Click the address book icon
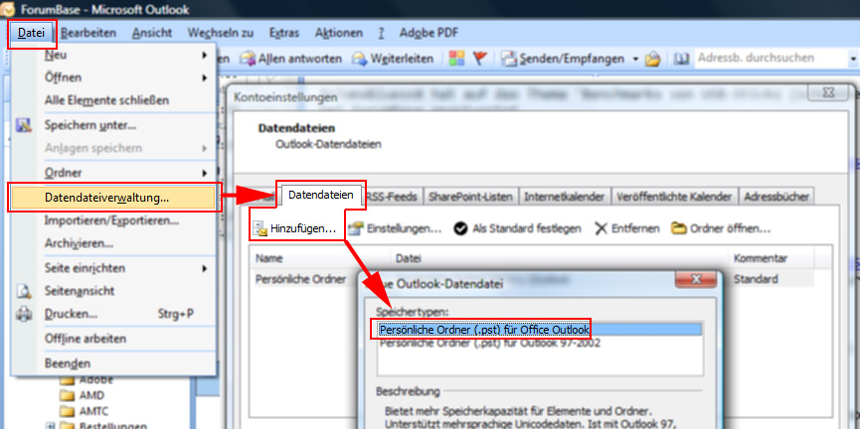Viewport: 860px width, 429px height. pyautogui.click(x=681, y=59)
